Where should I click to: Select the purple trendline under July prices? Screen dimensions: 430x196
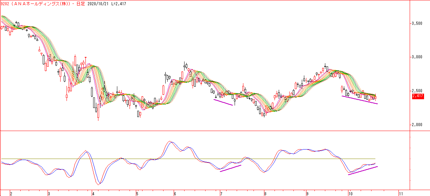pyautogui.click(x=223, y=102)
